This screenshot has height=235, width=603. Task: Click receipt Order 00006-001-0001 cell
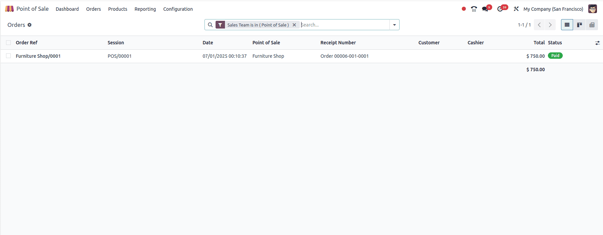pyautogui.click(x=344, y=56)
